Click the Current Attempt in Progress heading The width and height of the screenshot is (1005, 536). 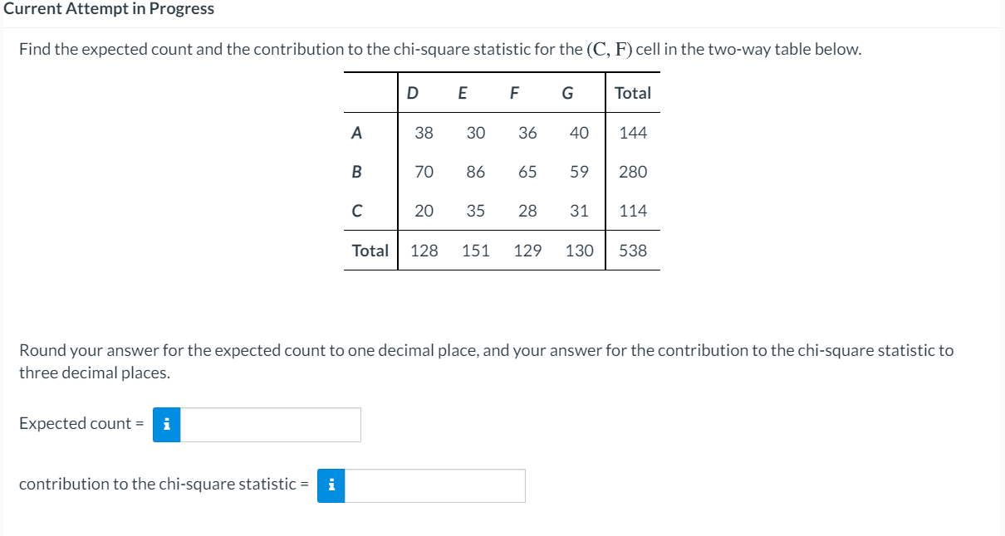(106, 9)
